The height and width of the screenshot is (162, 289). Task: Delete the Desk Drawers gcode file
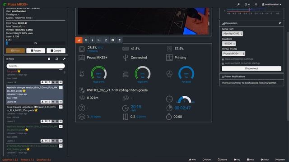[49, 121]
